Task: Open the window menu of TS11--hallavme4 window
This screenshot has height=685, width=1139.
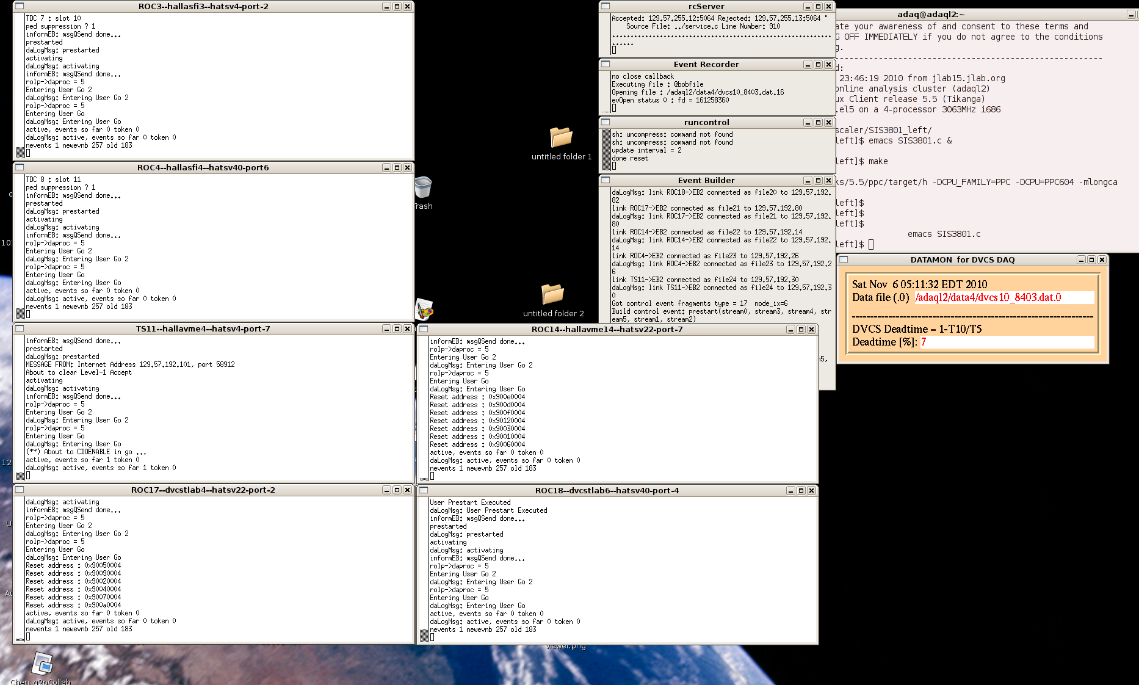Action: (20, 328)
